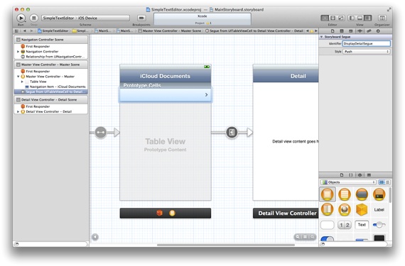
Task: Open the Attributes inspector tab icon
Action: pyautogui.click(x=360, y=31)
